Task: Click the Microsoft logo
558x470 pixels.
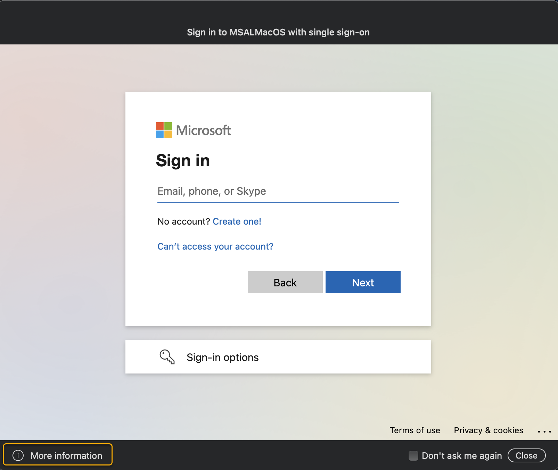Action: pyautogui.click(x=193, y=131)
